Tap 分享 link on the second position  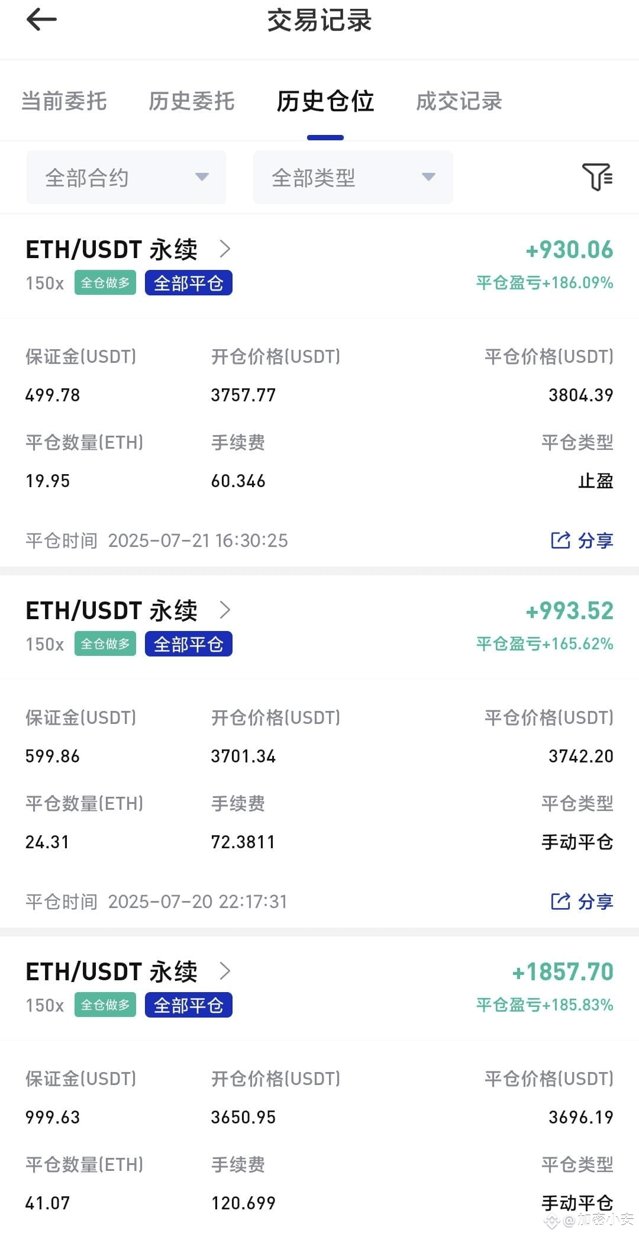(595, 902)
